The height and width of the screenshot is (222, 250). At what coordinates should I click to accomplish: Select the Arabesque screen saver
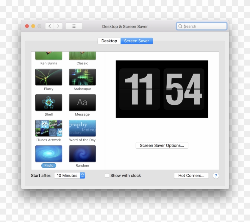pos(82,77)
